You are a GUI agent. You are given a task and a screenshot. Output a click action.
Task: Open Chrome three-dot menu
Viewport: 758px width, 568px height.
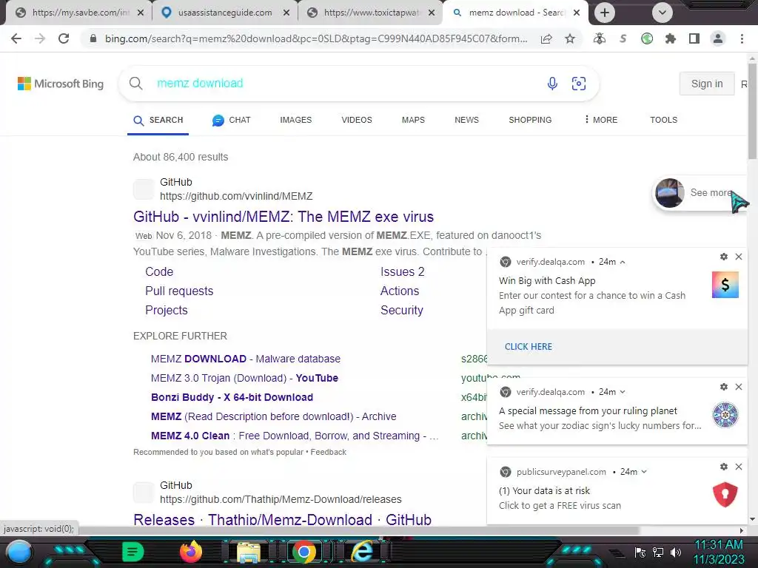pos(742,38)
